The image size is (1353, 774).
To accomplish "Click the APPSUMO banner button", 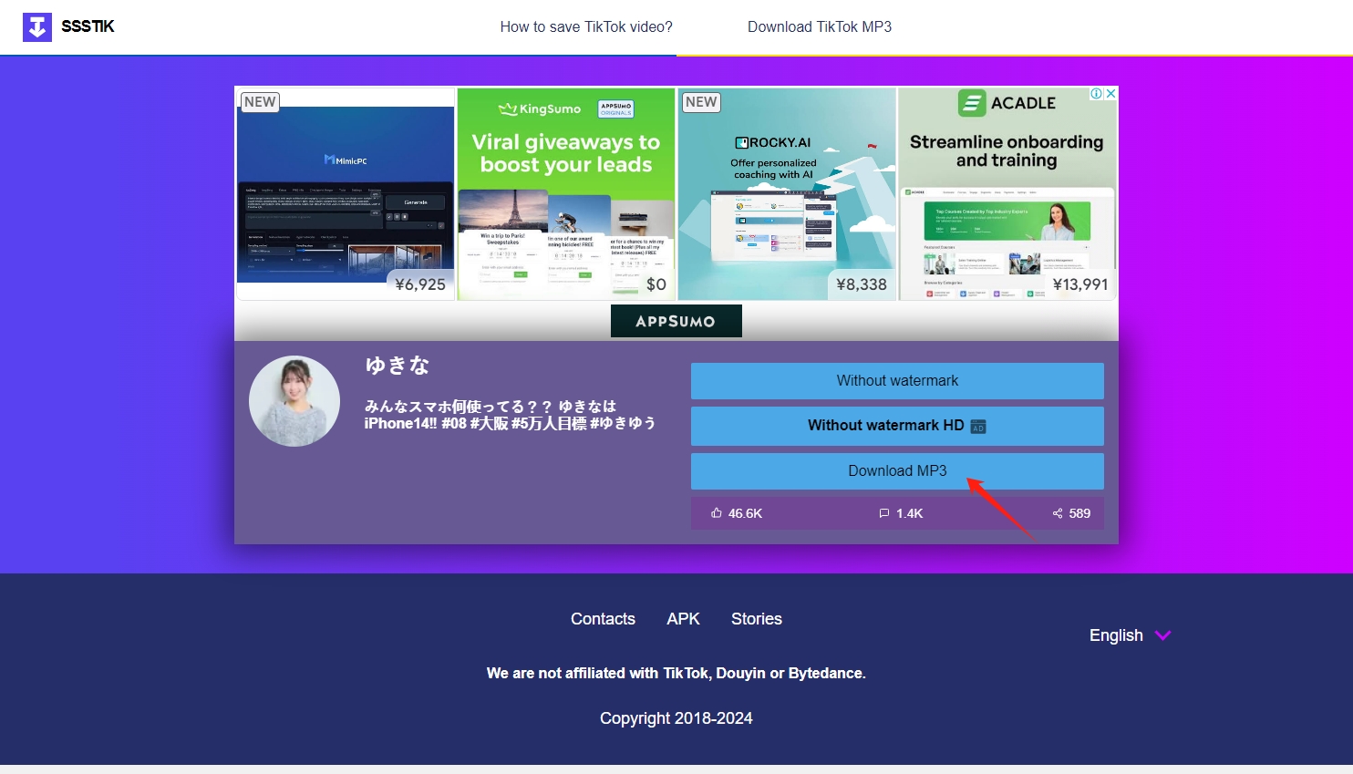I will tap(676, 321).
